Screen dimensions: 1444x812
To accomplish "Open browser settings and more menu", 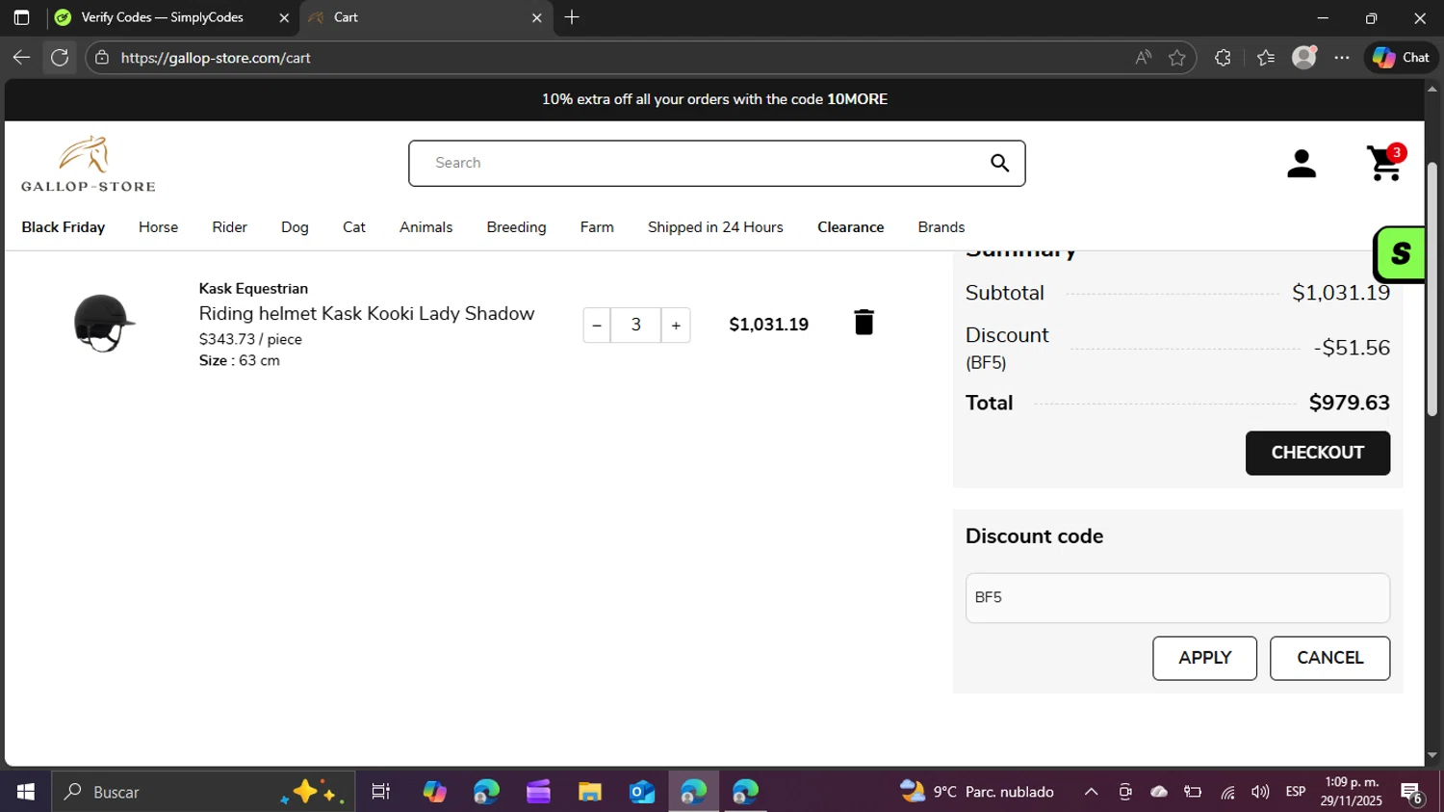I will [x=1342, y=58].
